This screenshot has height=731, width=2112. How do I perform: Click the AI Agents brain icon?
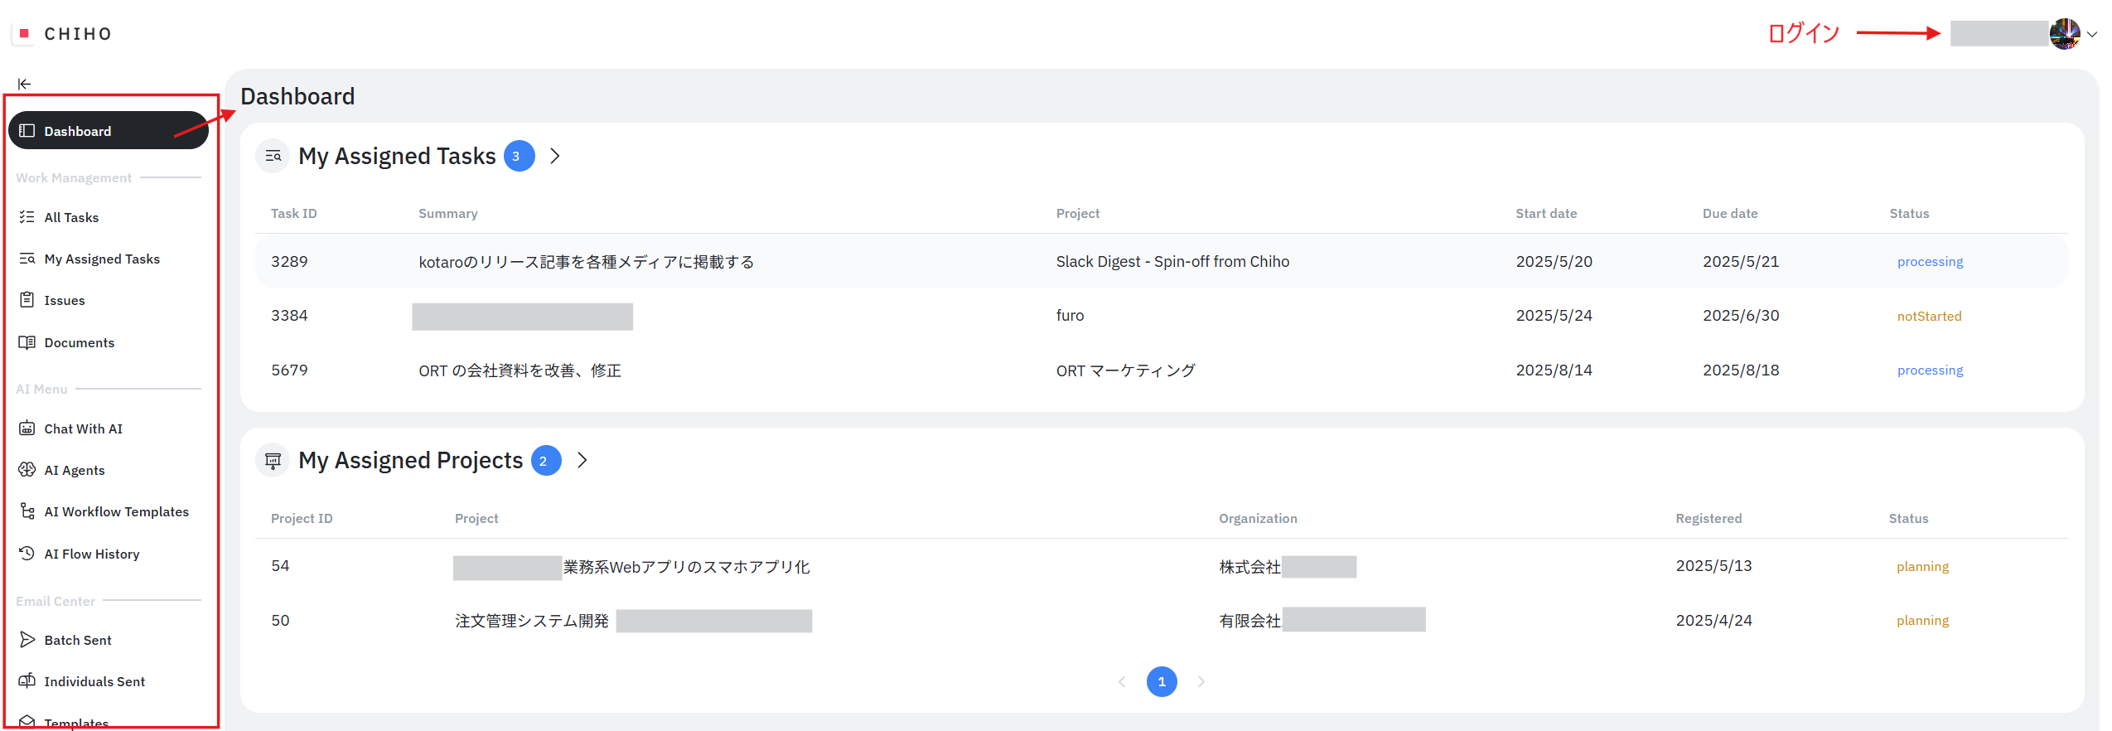tap(27, 470)
